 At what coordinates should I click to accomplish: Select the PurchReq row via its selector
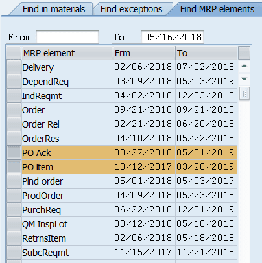[14, 210]
